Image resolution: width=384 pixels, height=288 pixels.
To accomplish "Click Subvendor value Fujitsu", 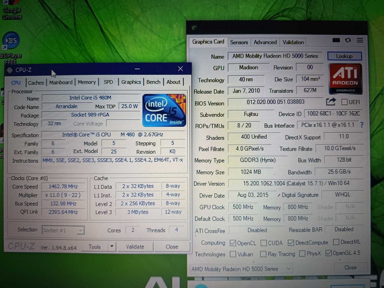I will coord(251,114).
